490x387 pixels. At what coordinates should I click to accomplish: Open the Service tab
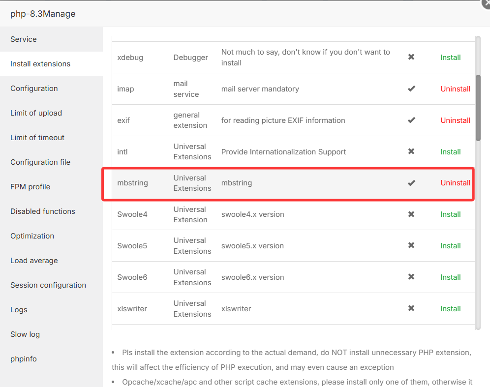24,39
